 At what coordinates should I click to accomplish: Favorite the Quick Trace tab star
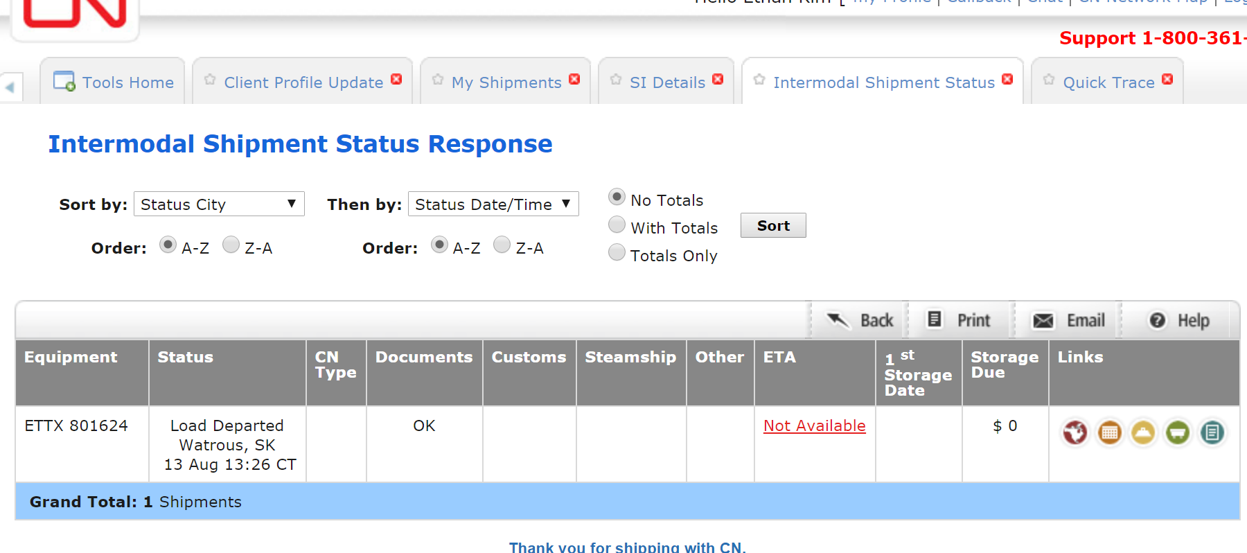[1049, 80]
